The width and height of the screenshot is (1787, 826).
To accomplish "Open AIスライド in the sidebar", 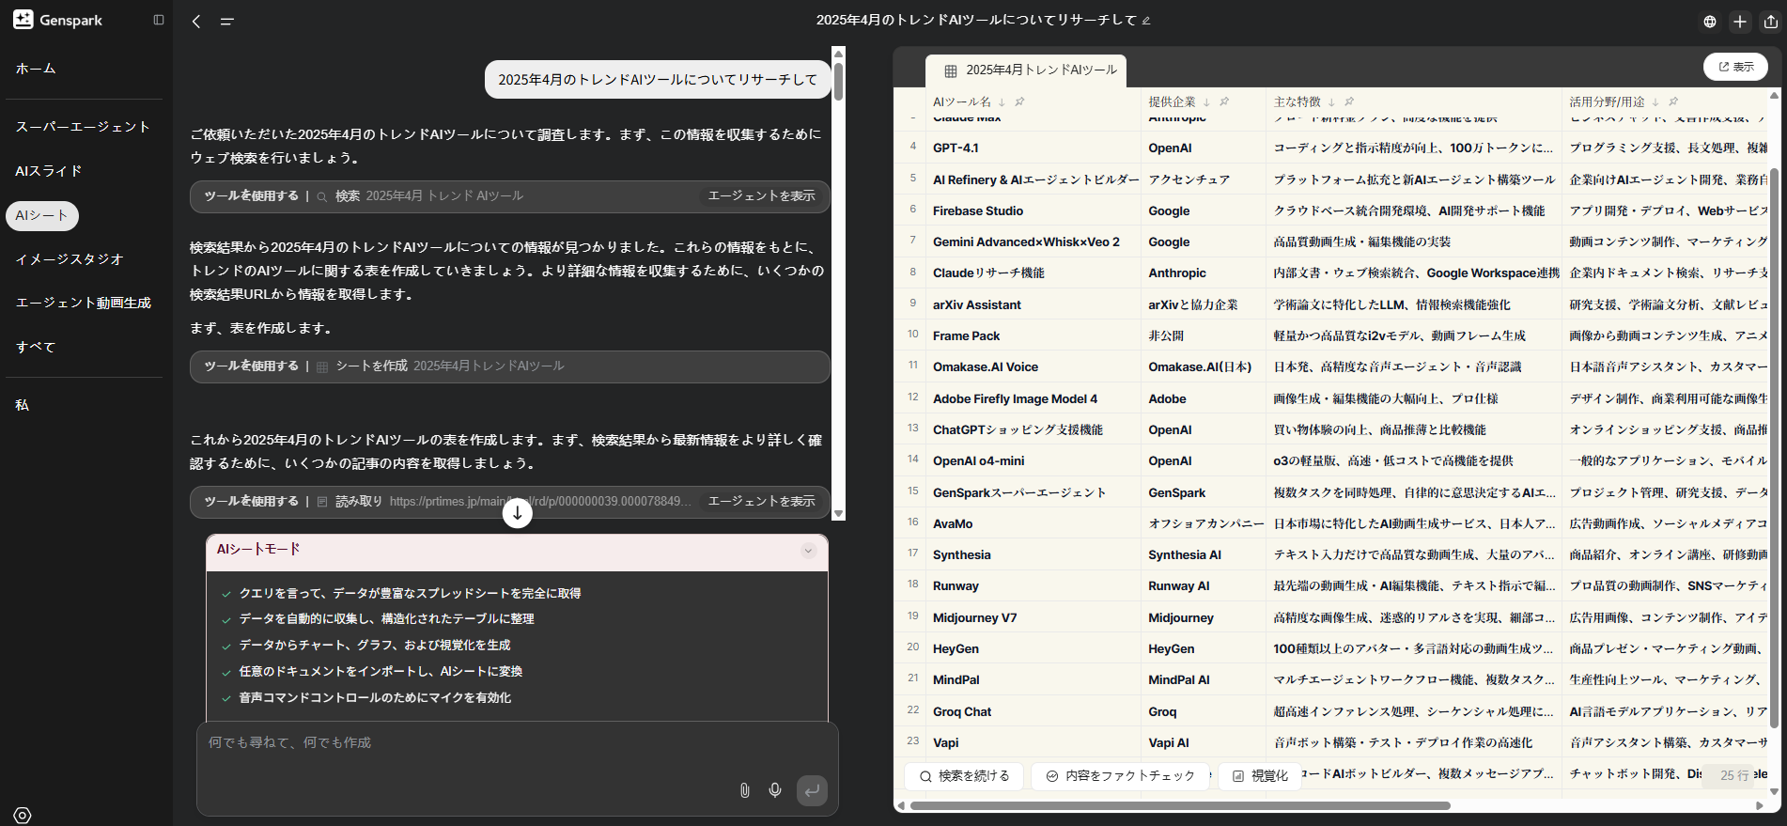I will click(x=49, y=171).
